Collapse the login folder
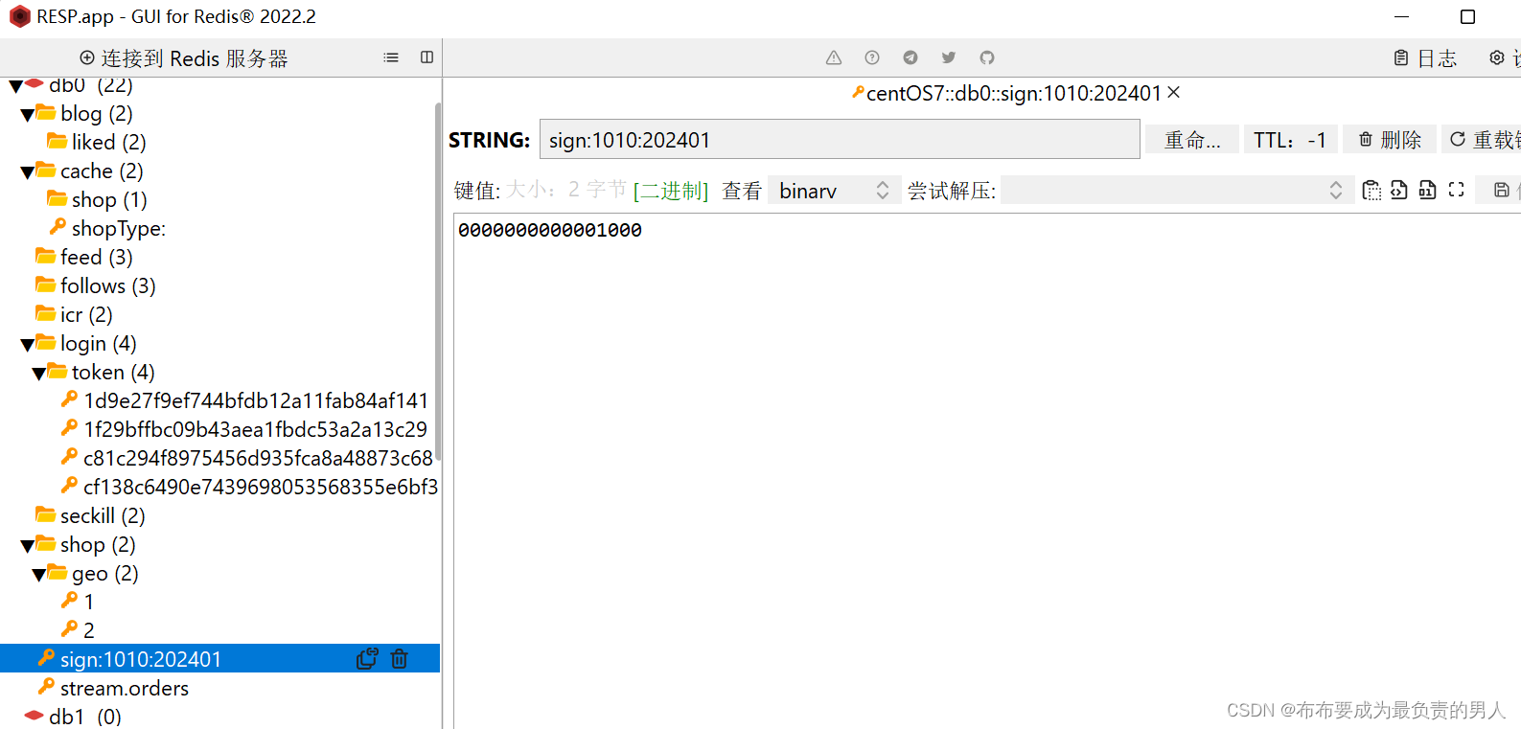1521x729 pixels. 27,345
